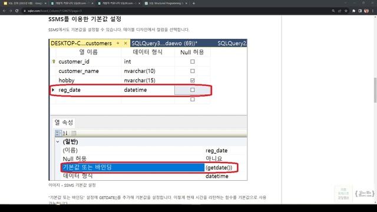
Task: Close the SQL Structured Programming tab
Action: pos(186,4)
